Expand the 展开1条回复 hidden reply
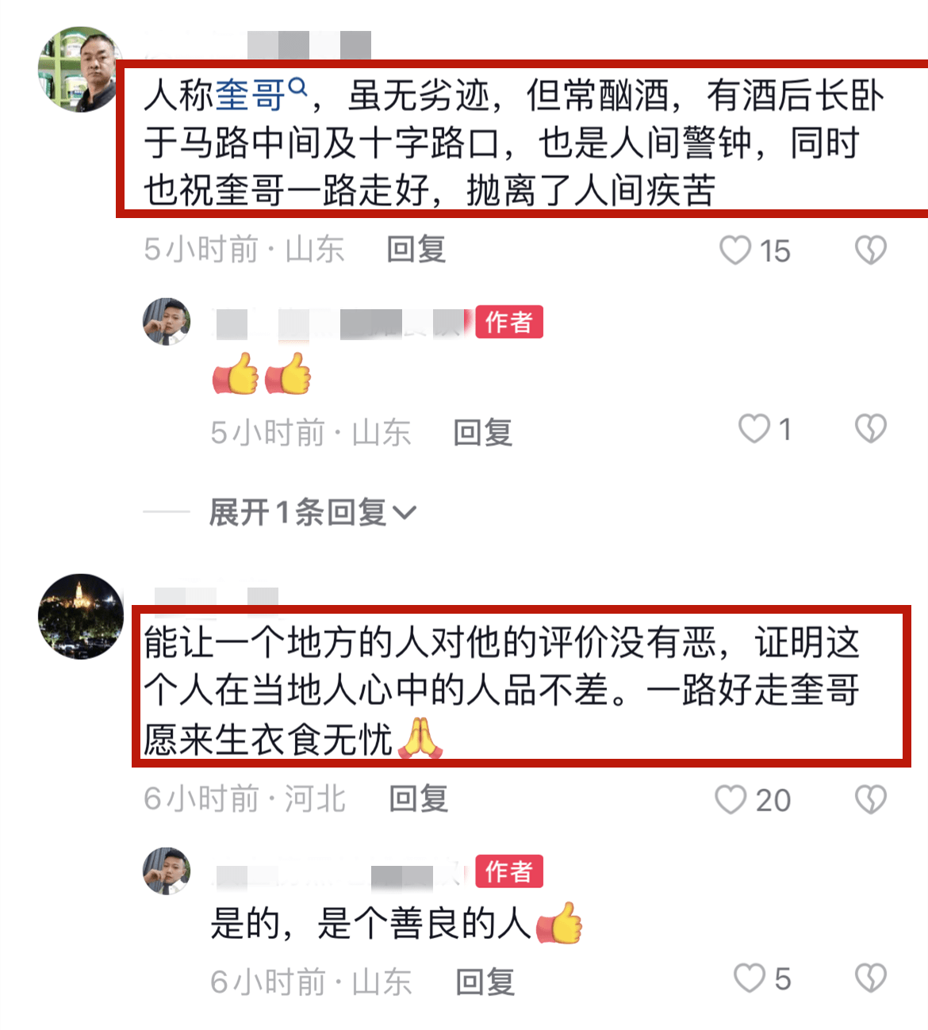The image size is (928, 1030). tap(312, 512)
